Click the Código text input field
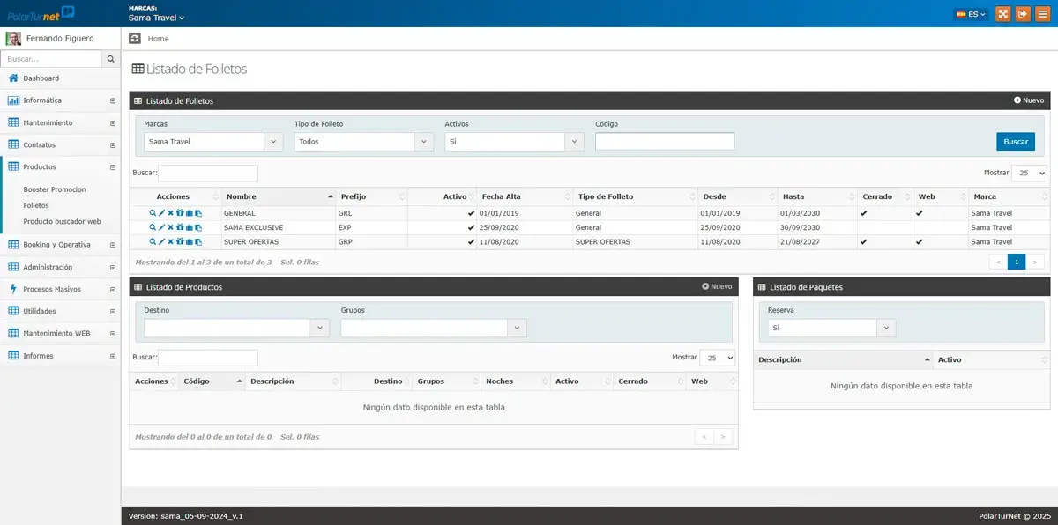 tap(665, 142)
